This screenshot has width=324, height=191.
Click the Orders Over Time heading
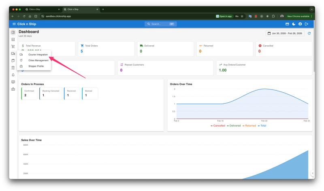(181, 84)
